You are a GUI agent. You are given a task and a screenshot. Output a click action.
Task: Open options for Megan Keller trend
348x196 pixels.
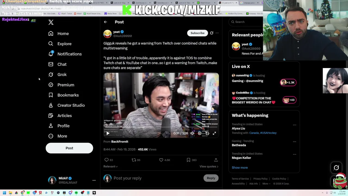294,154
